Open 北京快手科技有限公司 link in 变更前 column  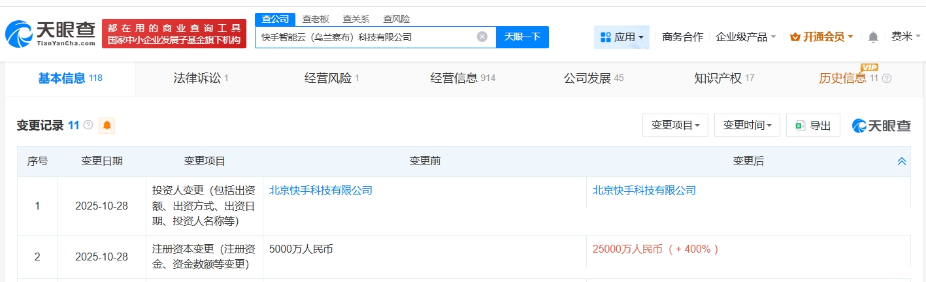coord(321,191)
